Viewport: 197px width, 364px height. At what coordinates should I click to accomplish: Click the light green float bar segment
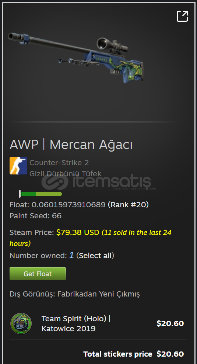coord(49,194)
